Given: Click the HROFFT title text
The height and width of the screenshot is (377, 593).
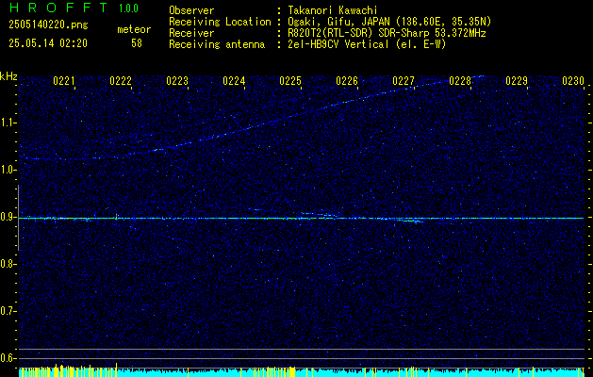Looking at the screenshot, I should (x=59, y=8).
